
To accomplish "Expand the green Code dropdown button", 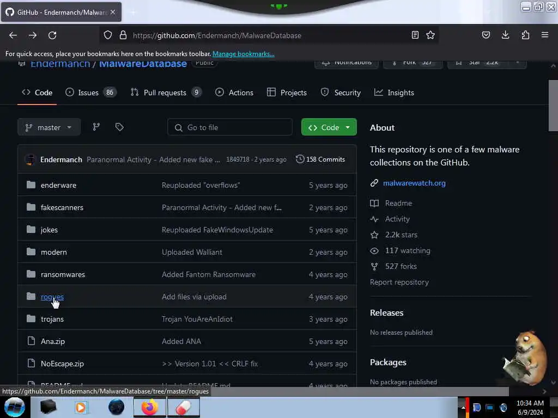I will (x=329, y=127).
